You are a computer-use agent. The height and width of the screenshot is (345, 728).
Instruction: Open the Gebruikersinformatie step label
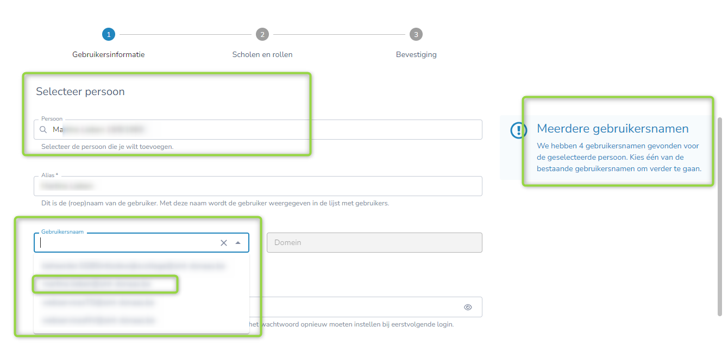[109, 54]
